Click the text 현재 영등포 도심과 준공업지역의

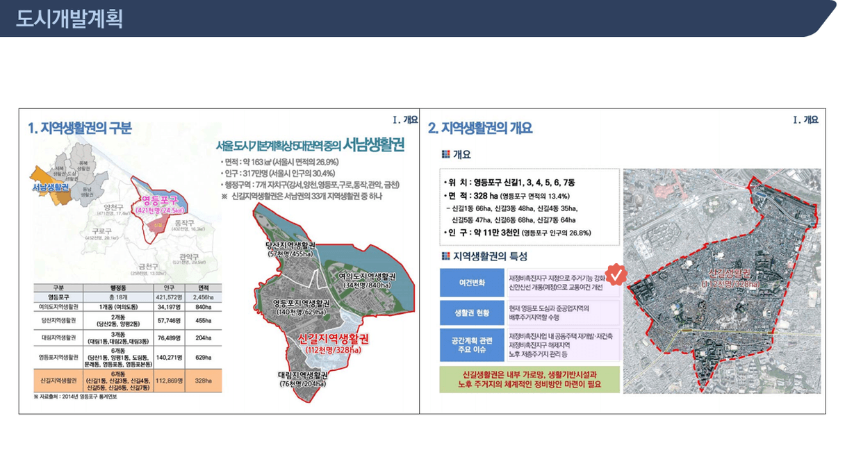(549, 308)
